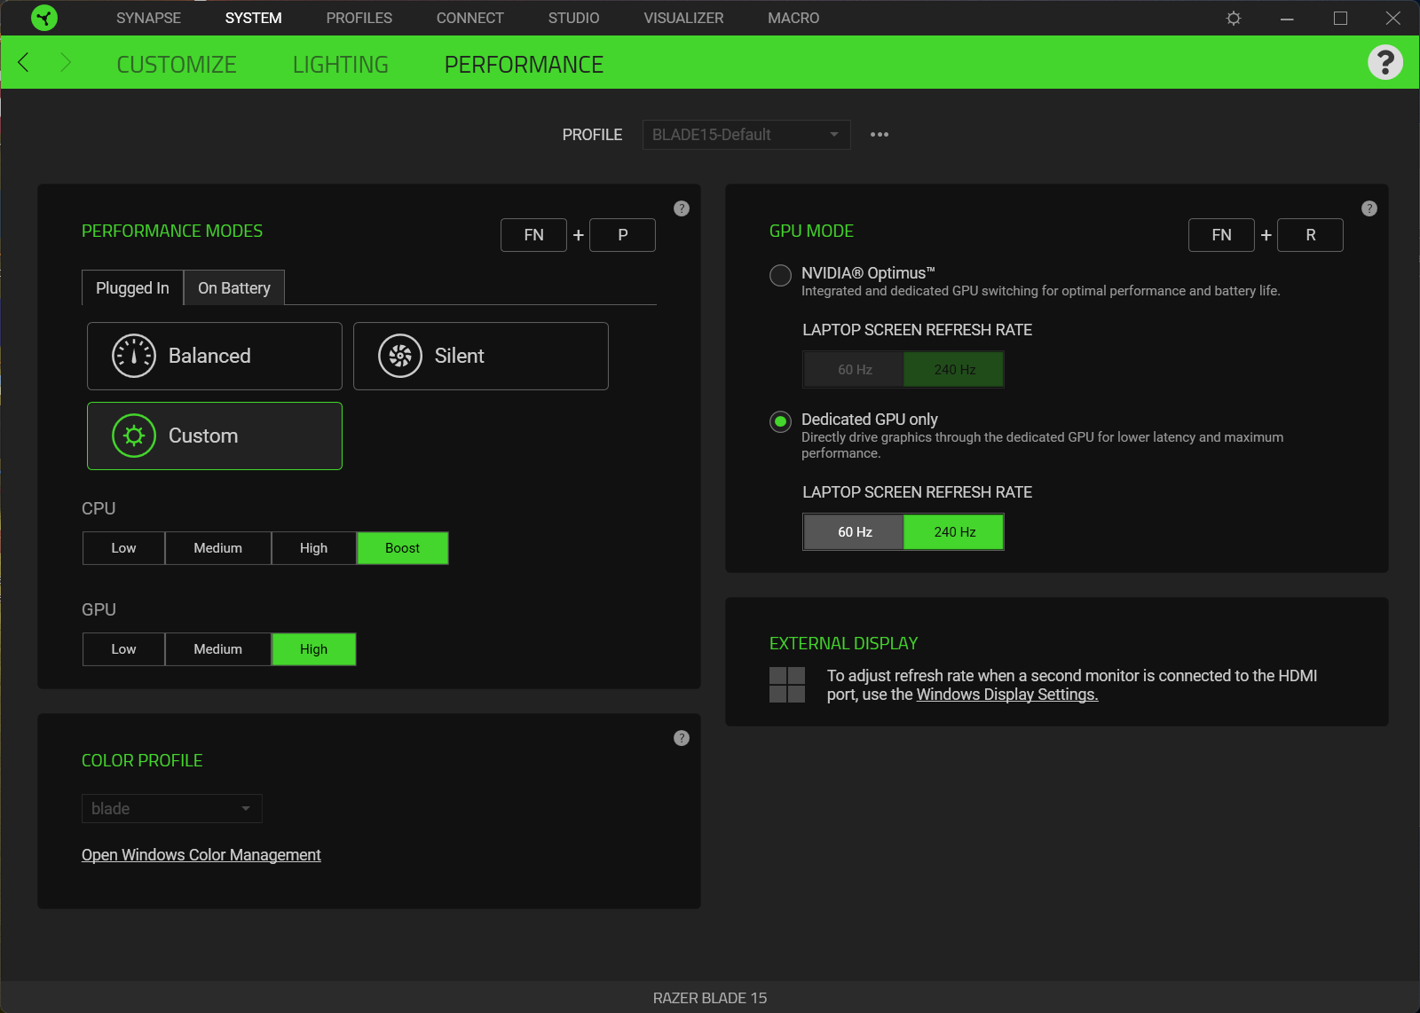
Task: Click the EXTERNAL DISPLAY heading
Action: [843, 643]
